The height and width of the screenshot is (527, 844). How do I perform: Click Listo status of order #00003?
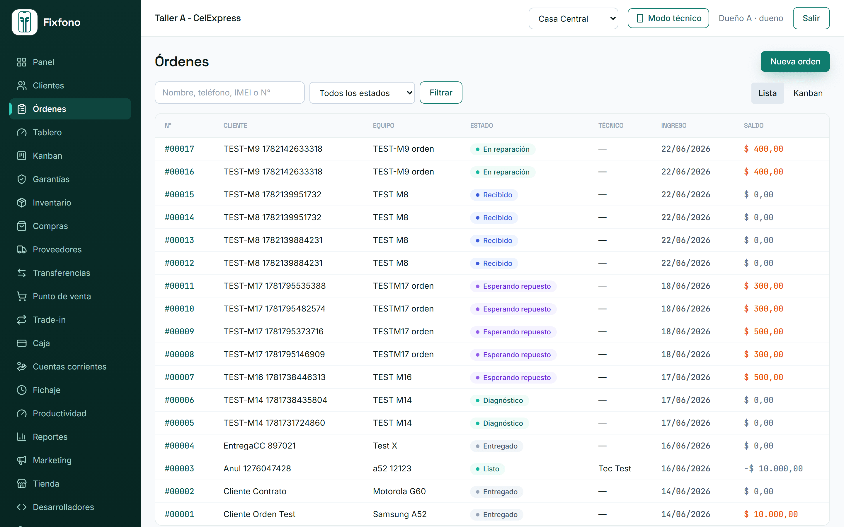click(x=488, y=469)
